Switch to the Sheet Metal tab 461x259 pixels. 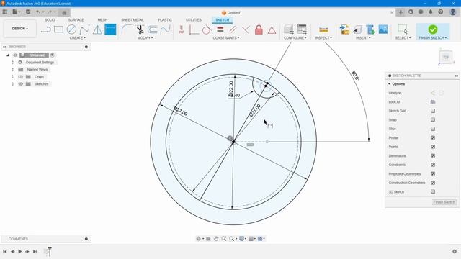[x=133, y=20]
